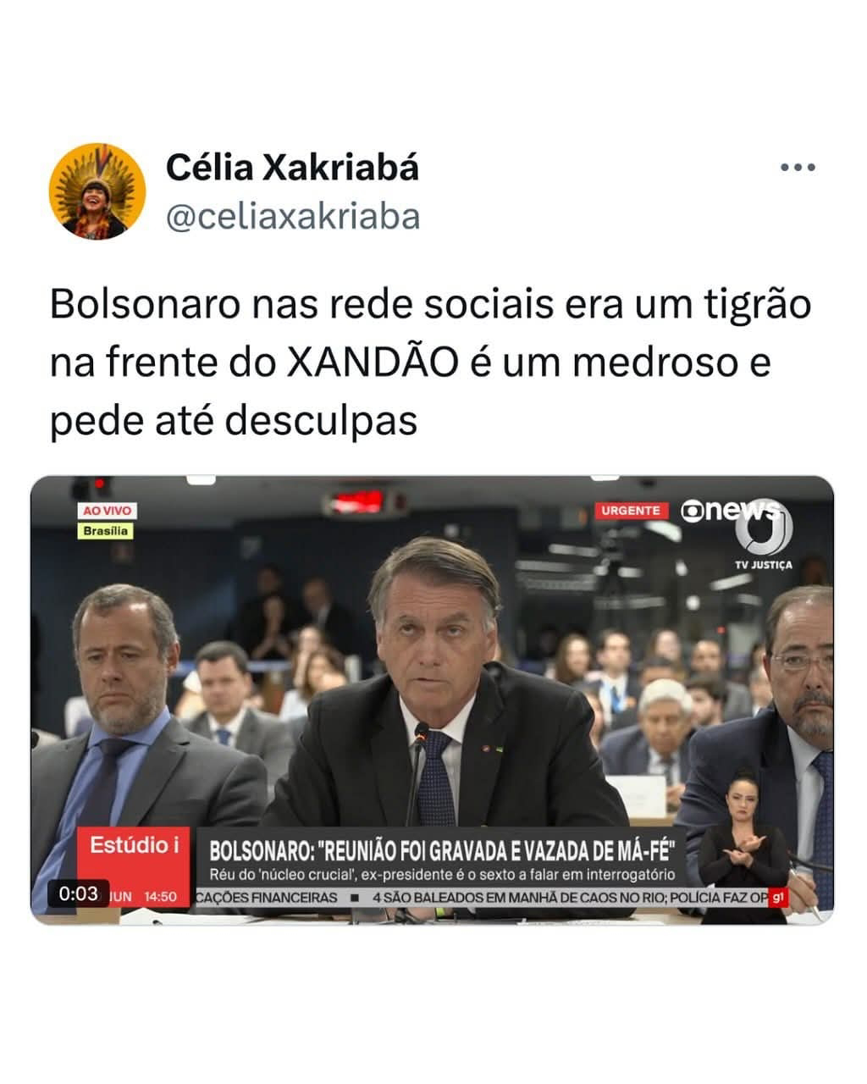This screenshot has width=867, height=1084.
Task: Open the three-dot more options menu
Action: [x=798, y=168]
